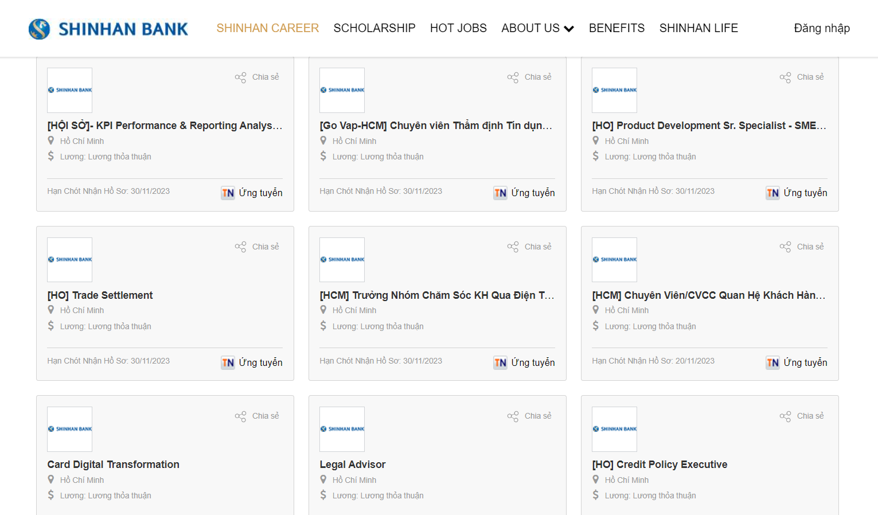
Task: Click the Đăng nhập login link
Action: (822, 28)
